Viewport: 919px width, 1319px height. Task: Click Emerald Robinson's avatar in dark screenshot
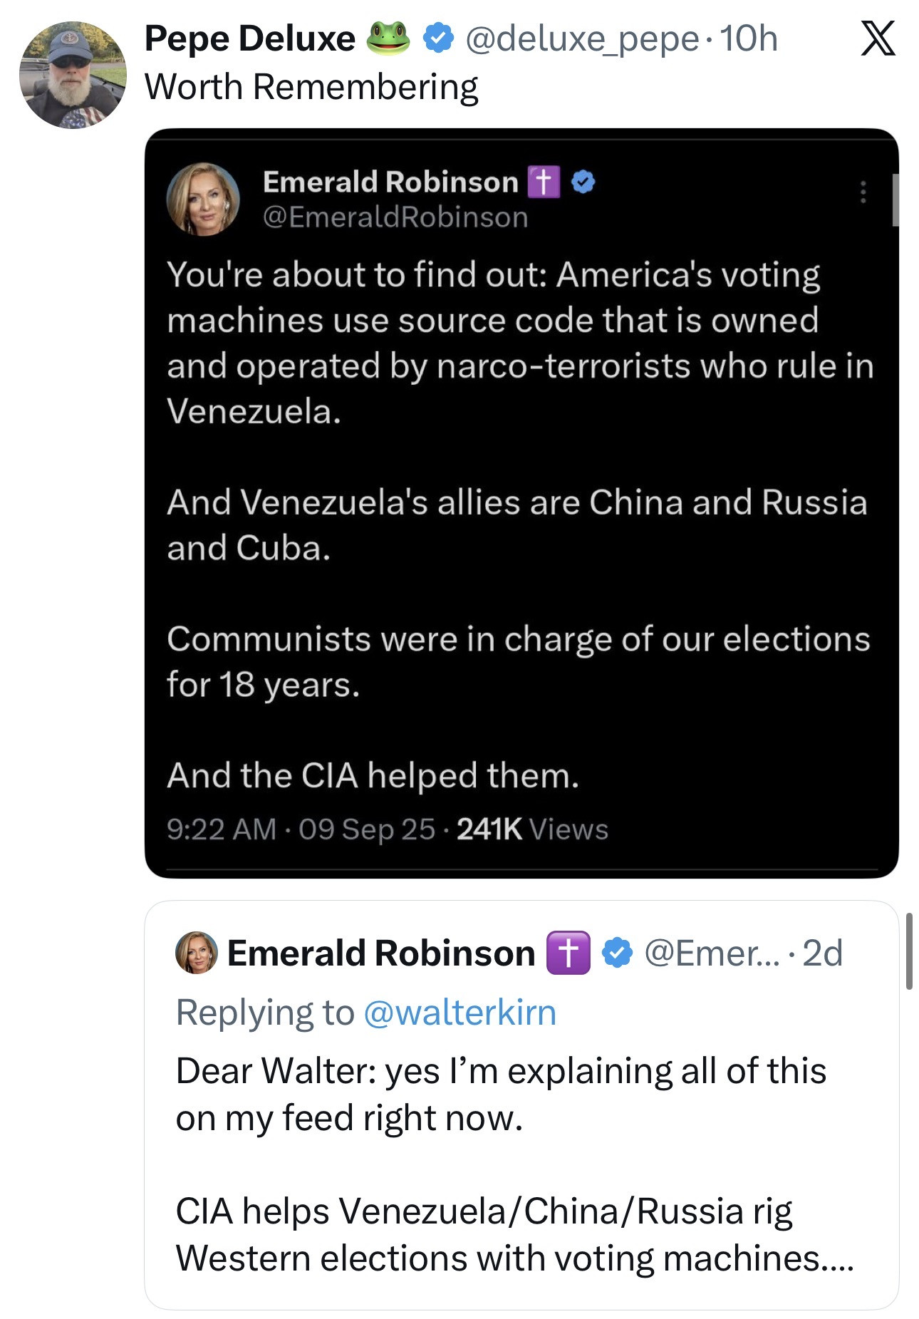pyautogui.click(x=203, y=200)
